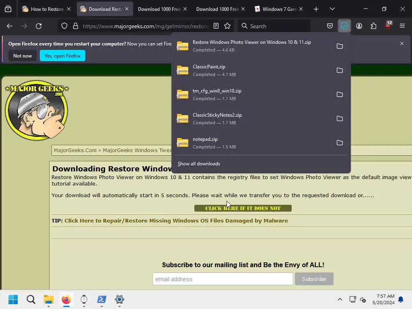Viewport: 412px width, 309px height.
Task: Open ClassicStickyNotes2.zip download entry
Action: (252, 119)
